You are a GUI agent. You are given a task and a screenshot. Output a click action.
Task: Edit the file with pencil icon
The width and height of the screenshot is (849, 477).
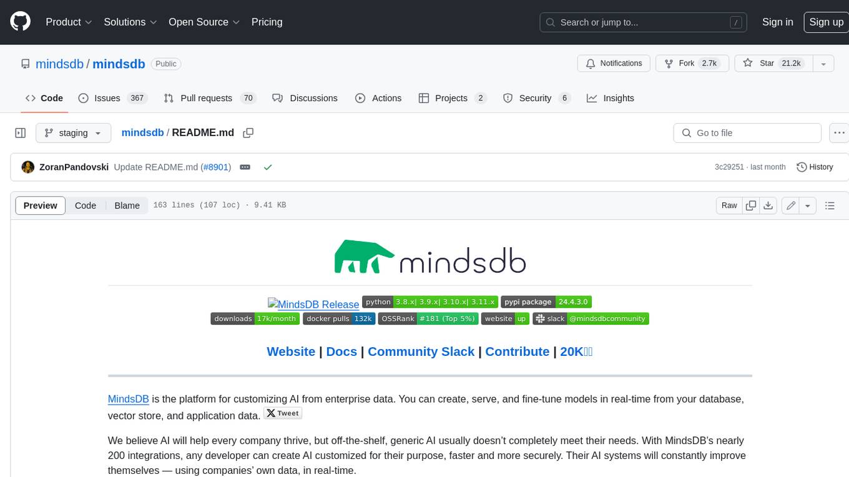coord(791,205)
